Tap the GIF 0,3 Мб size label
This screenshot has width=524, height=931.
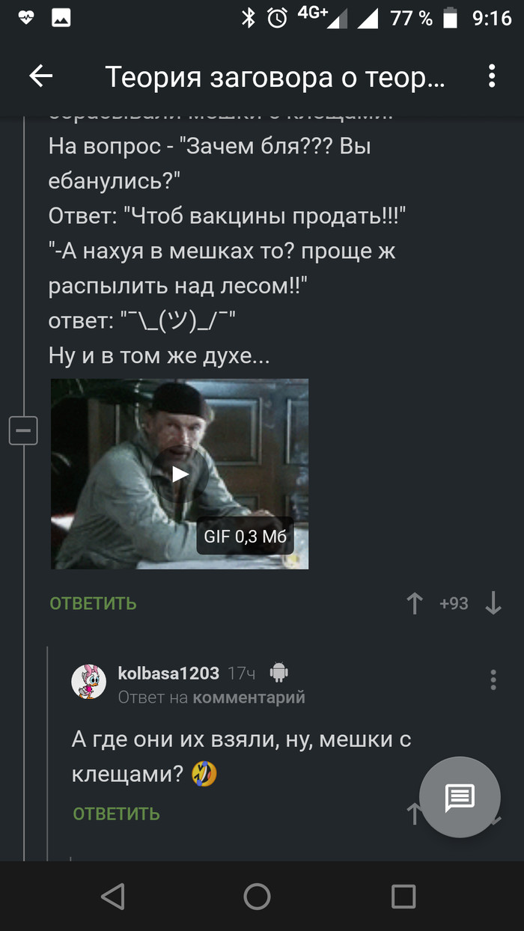click(x=246, y=537)
